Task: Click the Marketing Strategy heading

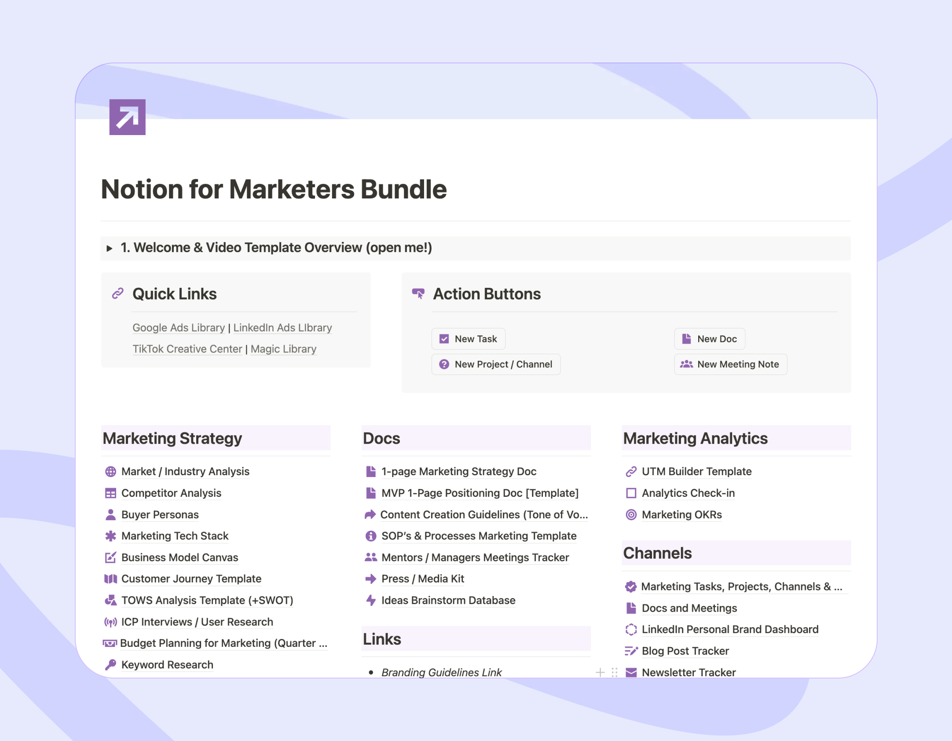Action: point(172,438)
